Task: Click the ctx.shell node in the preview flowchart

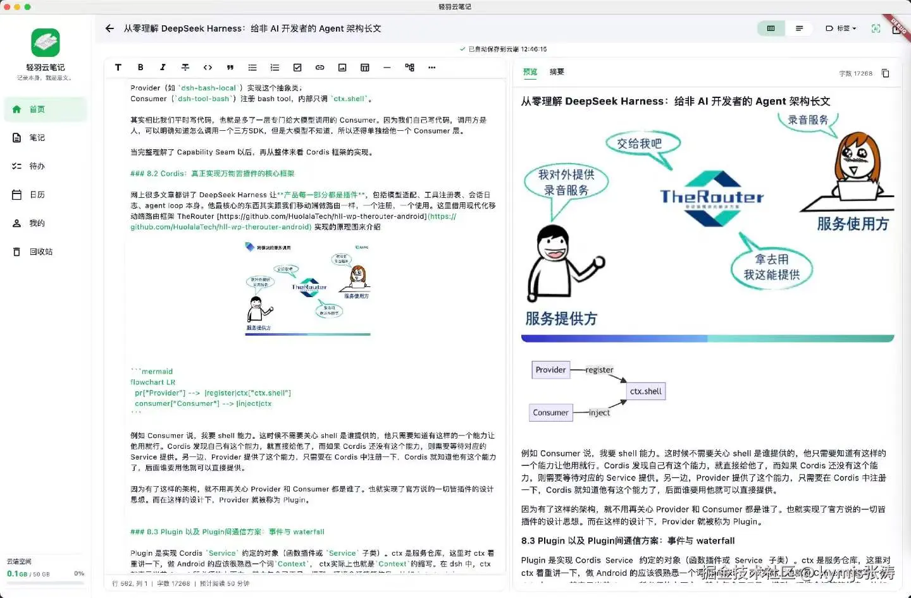Action: (645, 391)
